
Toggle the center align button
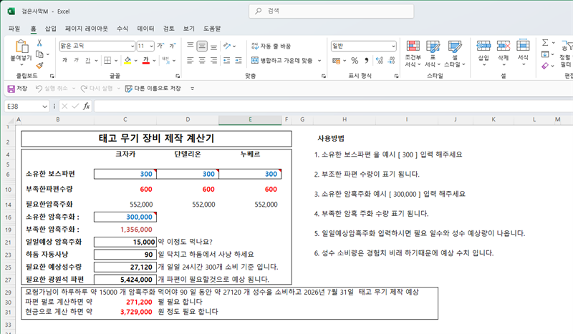[x=202, y=61]
